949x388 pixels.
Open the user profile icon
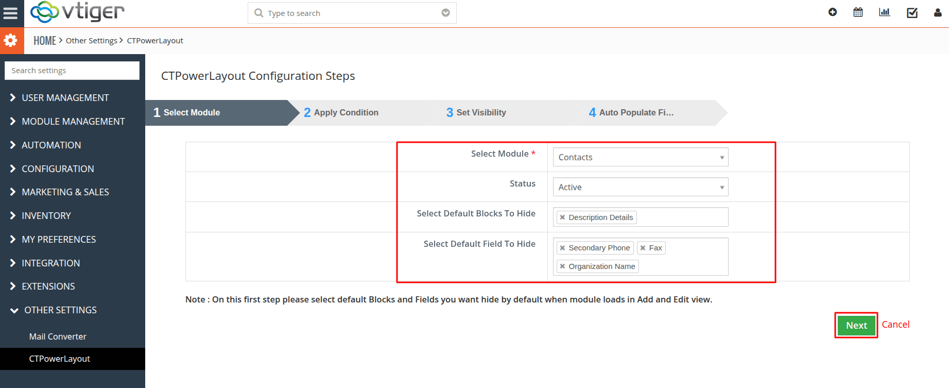[x=938, y=12]
